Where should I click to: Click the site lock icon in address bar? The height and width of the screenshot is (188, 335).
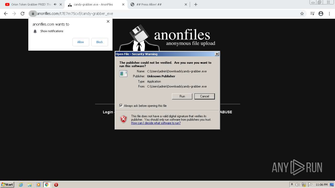point(33,14)
